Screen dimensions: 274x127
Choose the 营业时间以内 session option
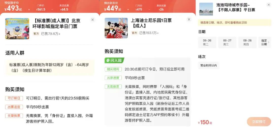click(209, 66)
